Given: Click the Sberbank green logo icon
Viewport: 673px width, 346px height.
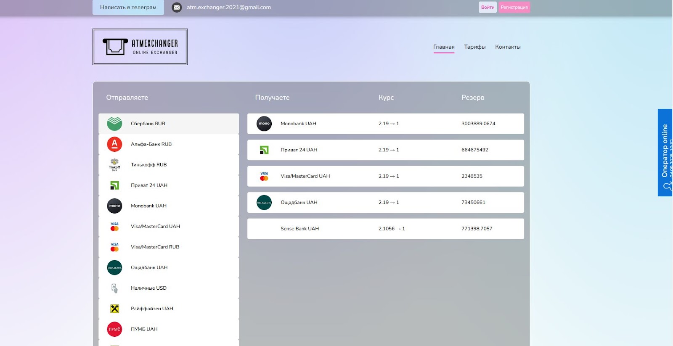Looking at the screenshot, I should coord(114,124).
